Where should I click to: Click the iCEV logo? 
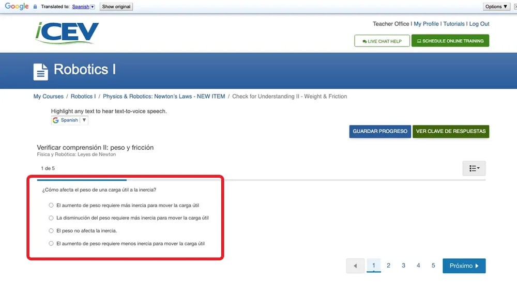click(x=67, y=33)
